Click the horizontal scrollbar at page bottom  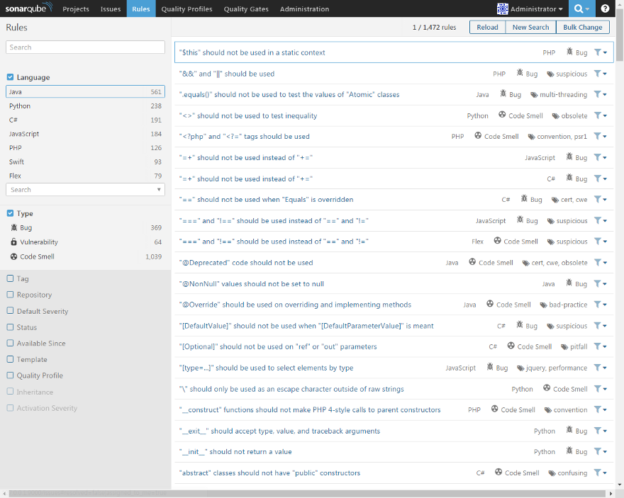(306, 493)
